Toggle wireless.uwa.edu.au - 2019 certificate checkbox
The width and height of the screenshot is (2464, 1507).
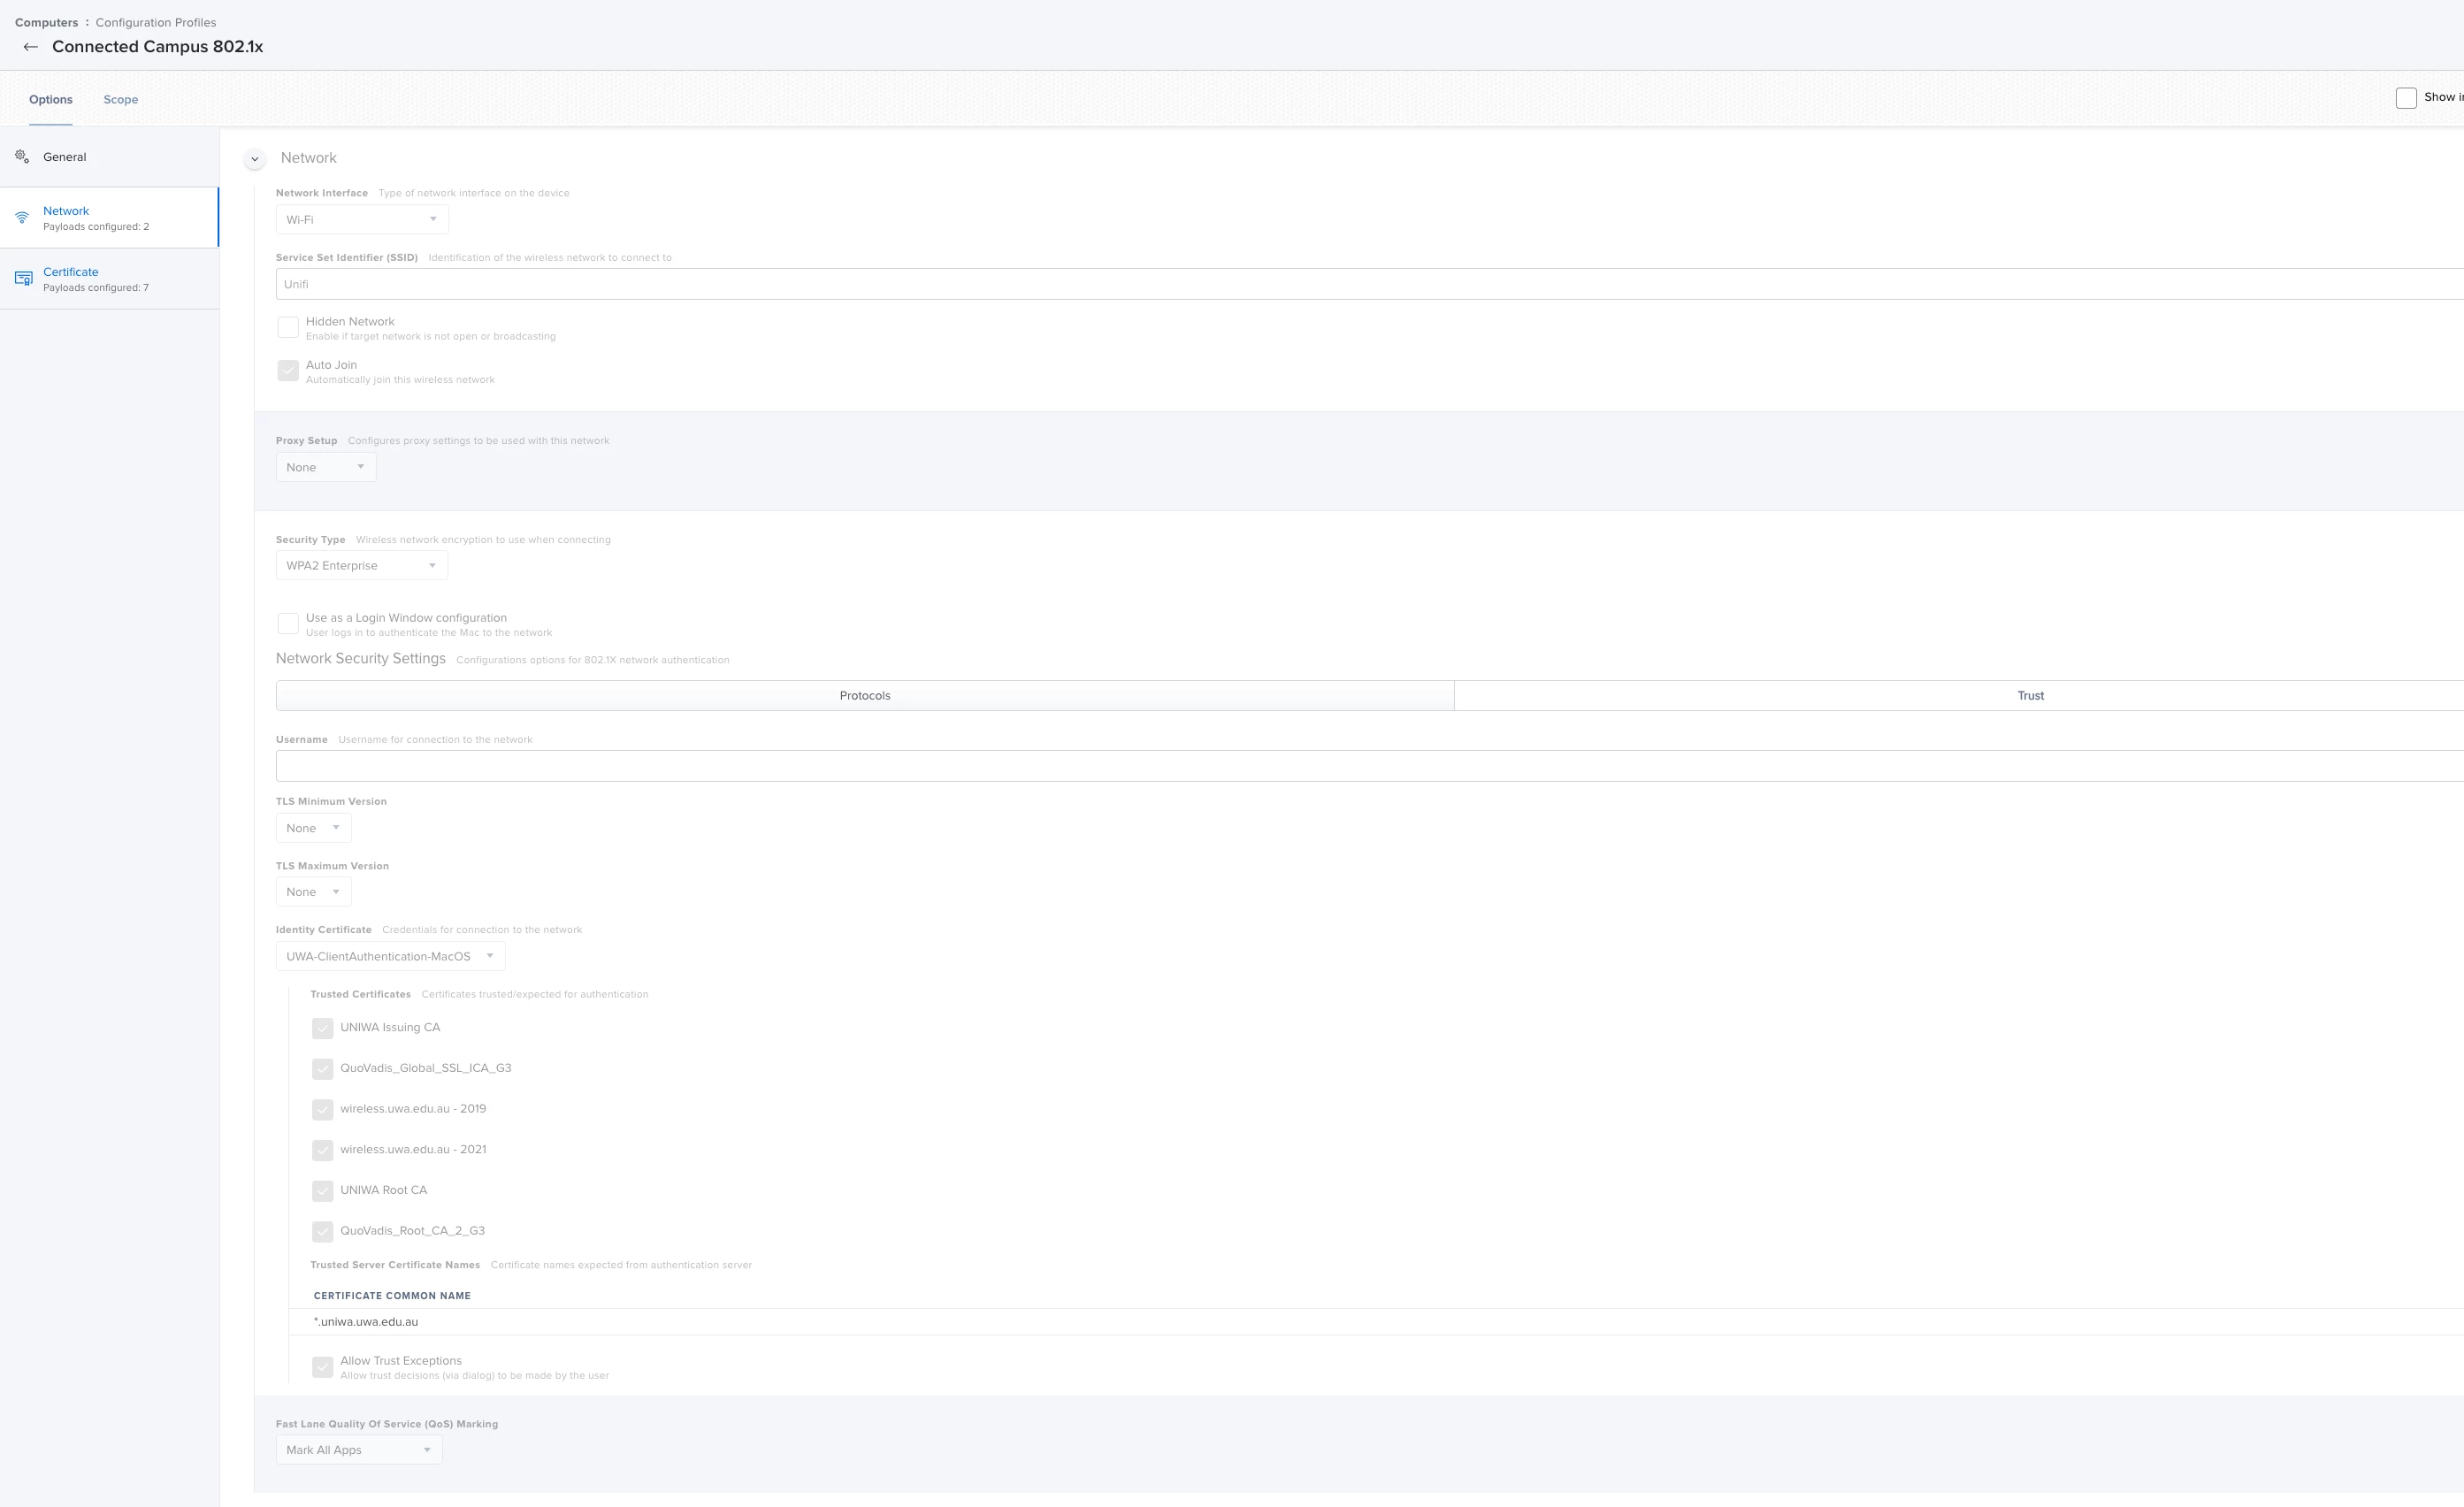click(x=322, y=1110)
